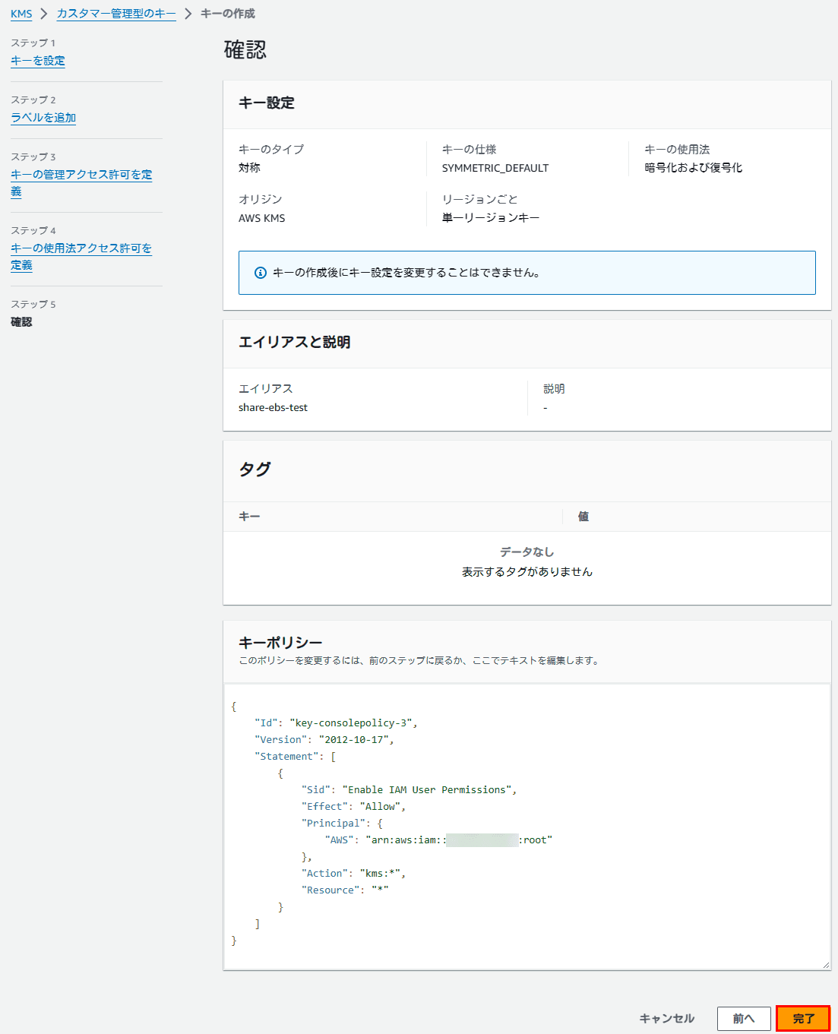838x1034 pixels.
Task: Click the 完了 button to finish
Action: point(803,1019)
